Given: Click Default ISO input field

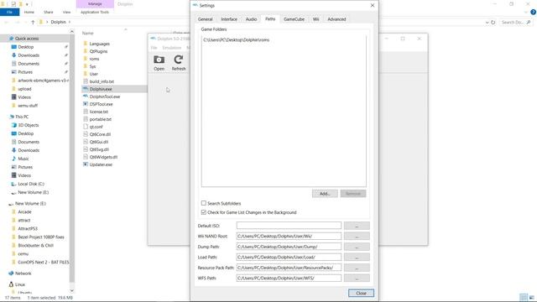Looking at the screenshot, I should point(289,226).
